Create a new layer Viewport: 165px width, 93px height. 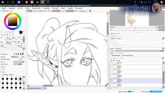112,58
